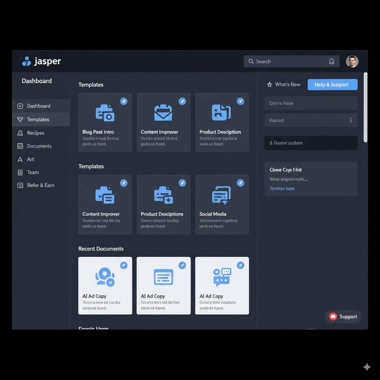This screenshot has height=380, width=380.
Task: Click the Jasper logo icon
Action: point(26,61)
